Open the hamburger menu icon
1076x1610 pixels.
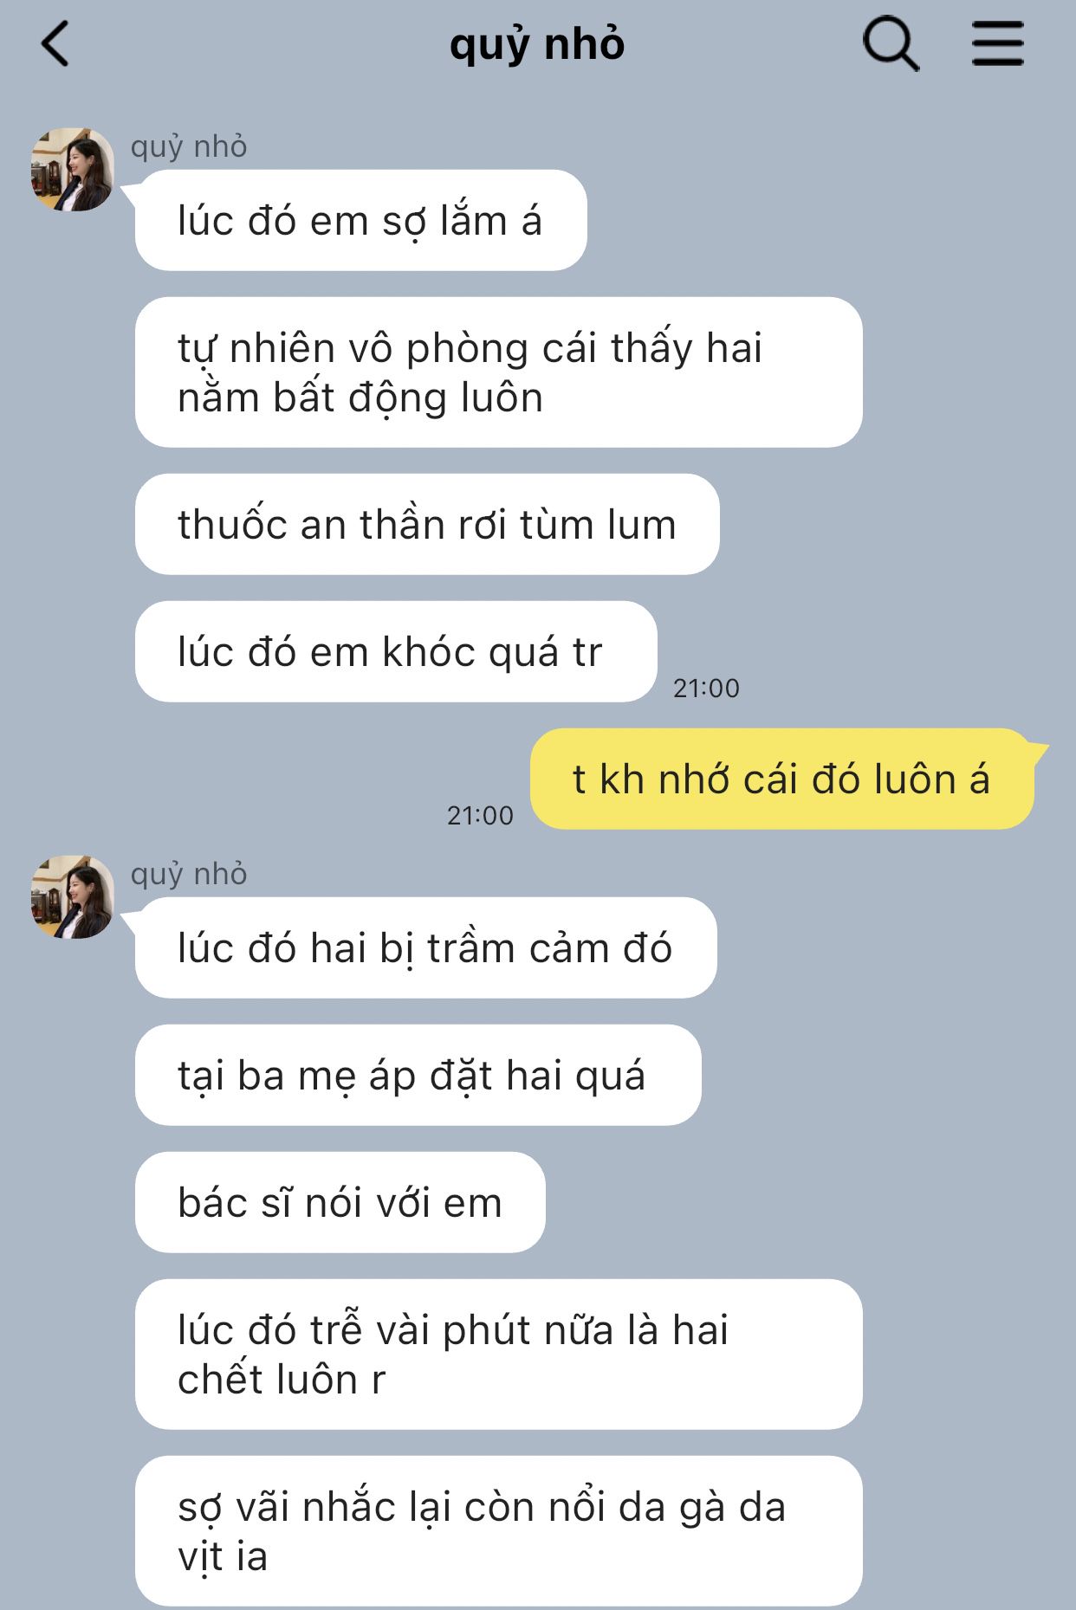(x=997, y=44)
